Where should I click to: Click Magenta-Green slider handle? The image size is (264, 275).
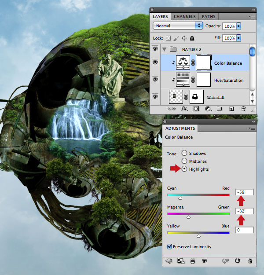[188, 217]
